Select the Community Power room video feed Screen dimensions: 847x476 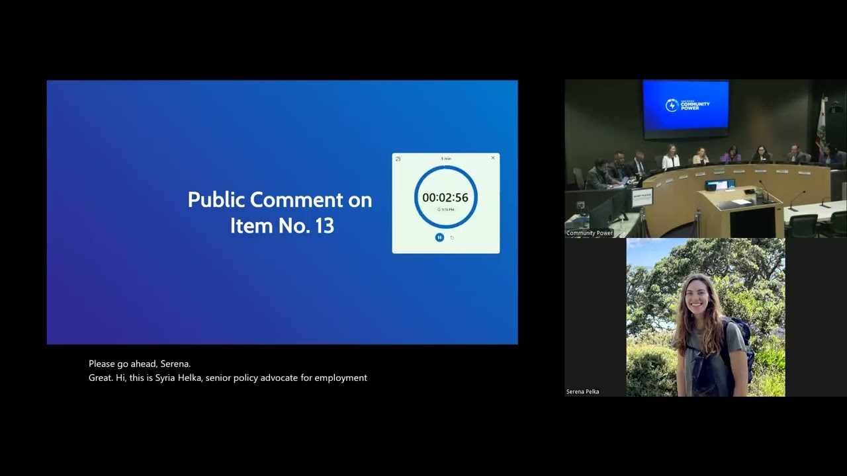pos(705,159)
